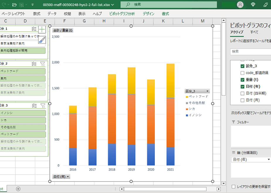
Task: Select column header G
Action: pos(84,21)
